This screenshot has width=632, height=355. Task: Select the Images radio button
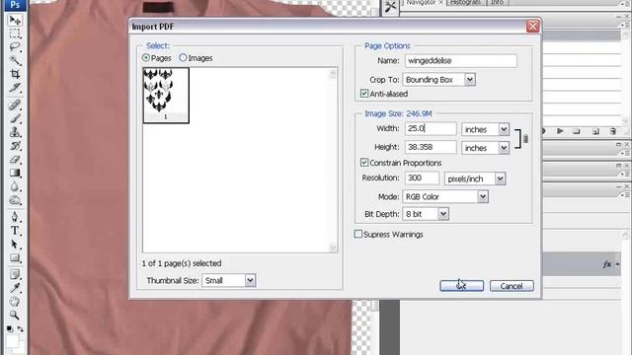(x=183, y=58)
